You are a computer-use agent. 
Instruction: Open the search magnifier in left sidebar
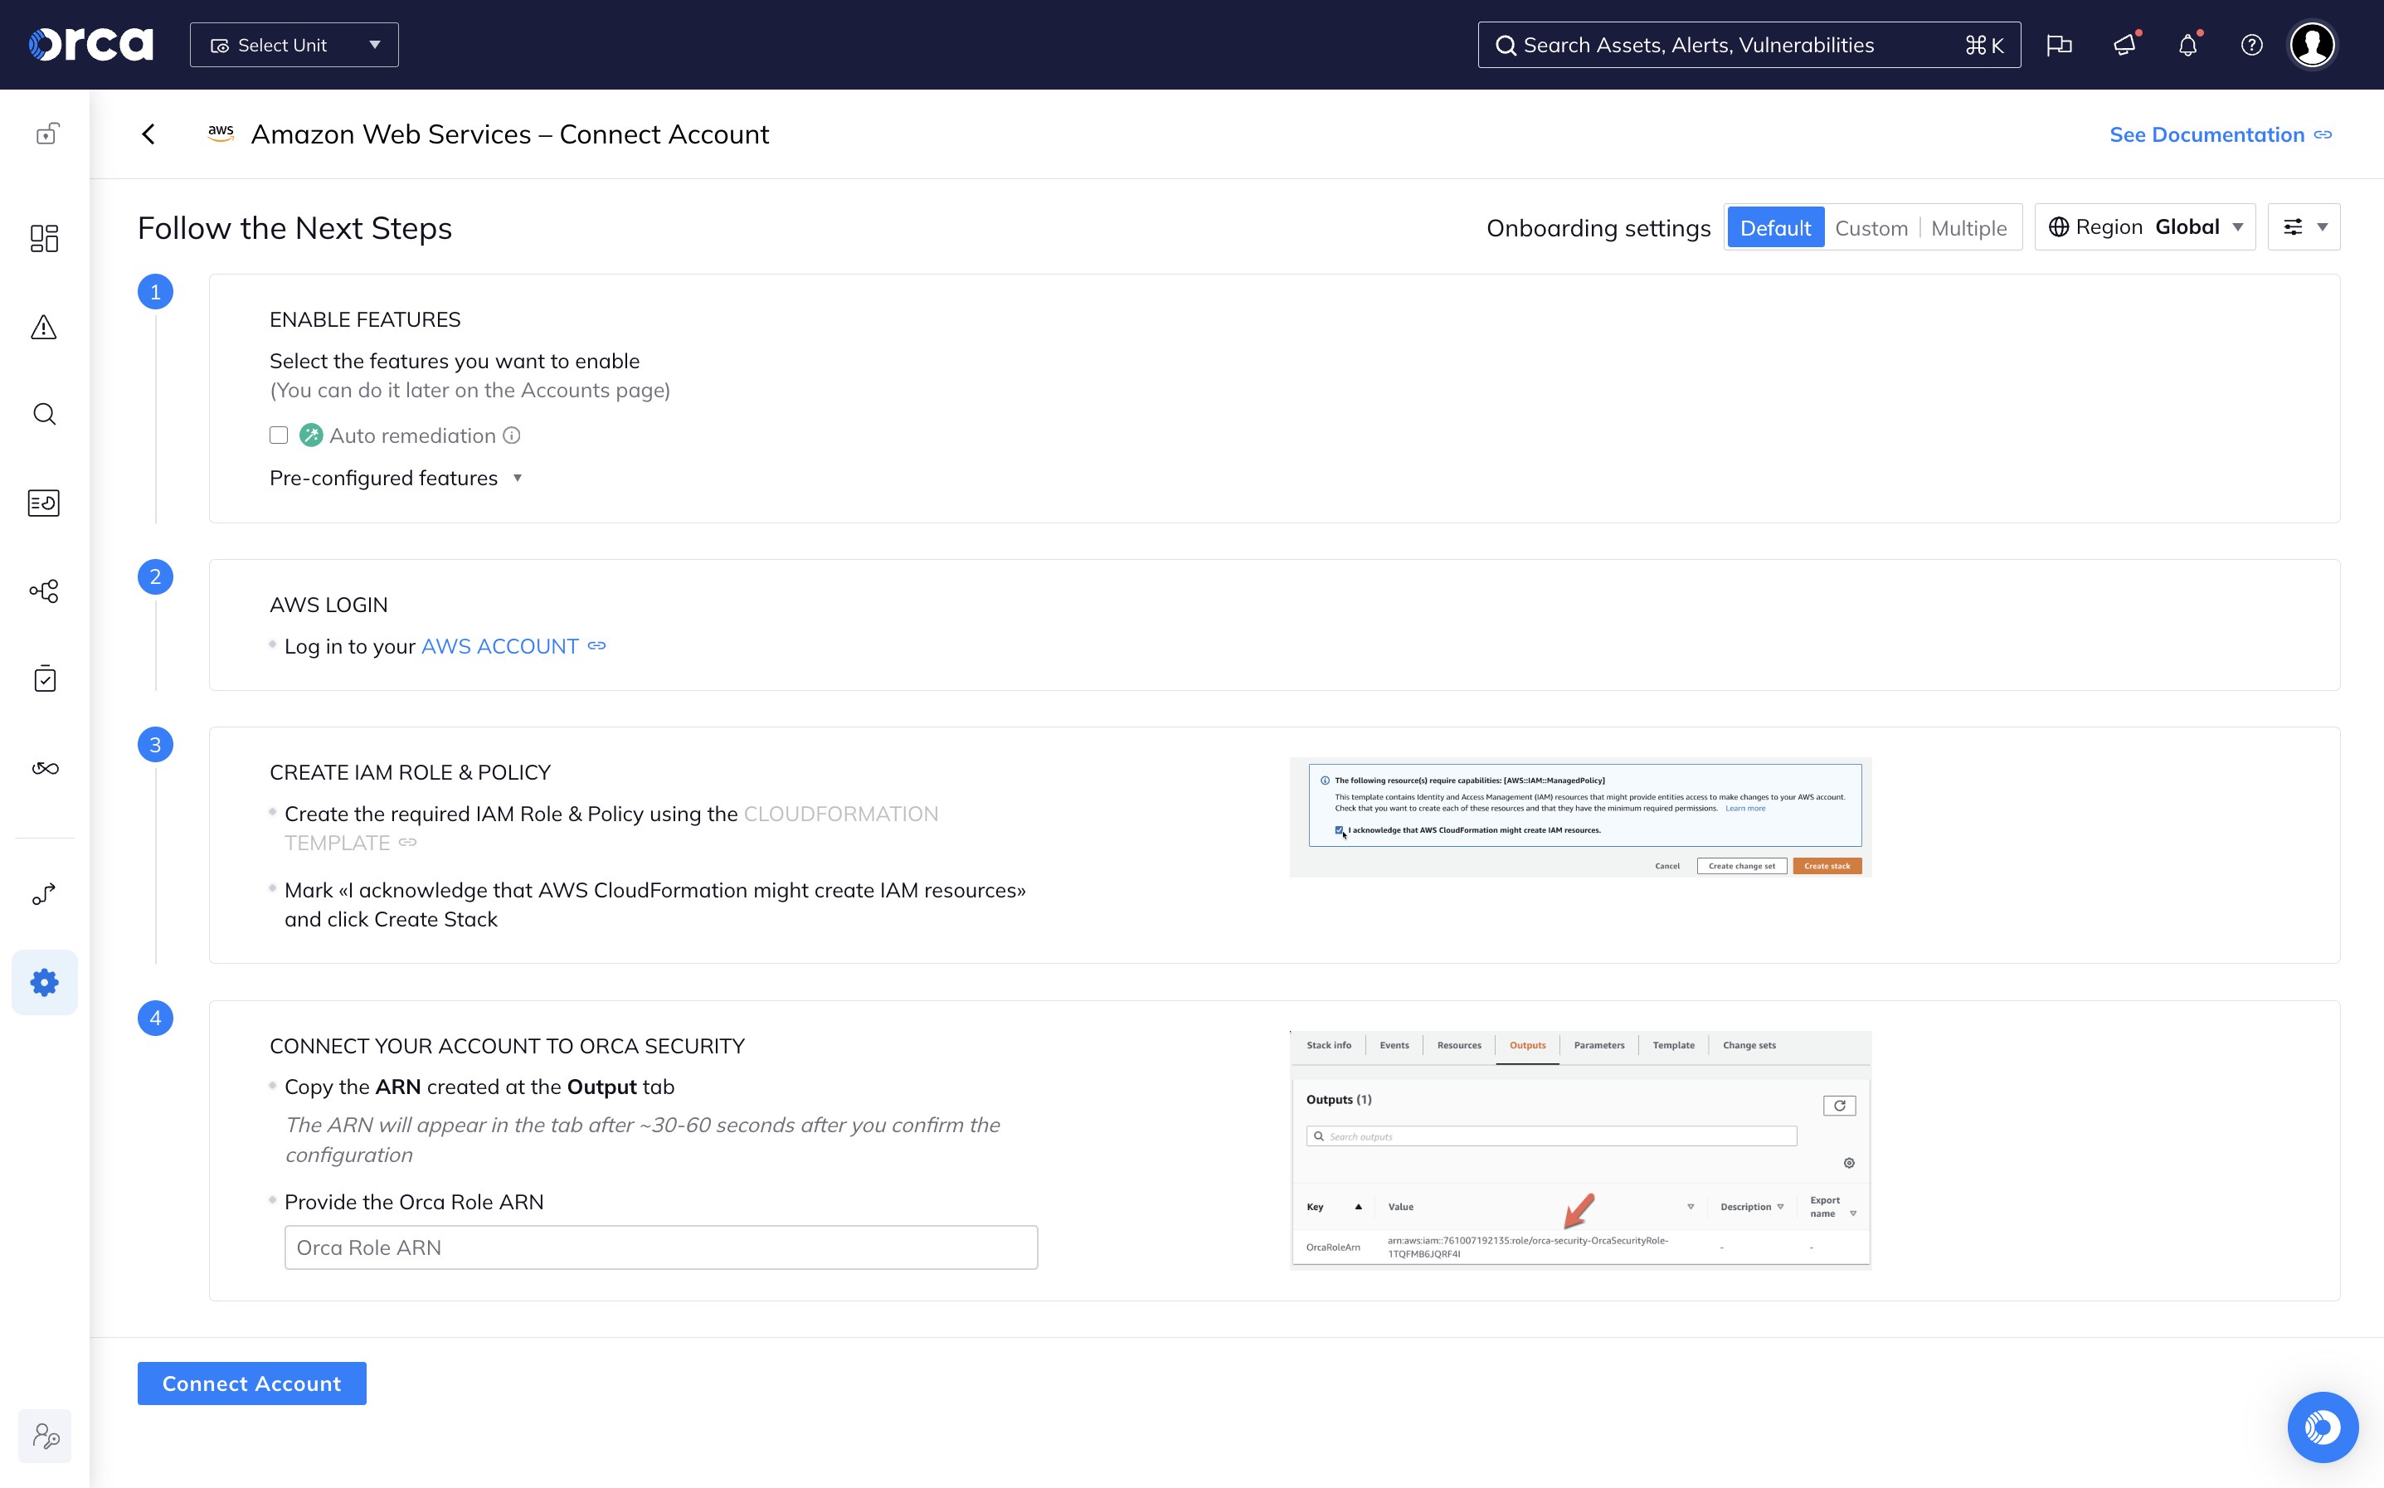coord(43,415)
